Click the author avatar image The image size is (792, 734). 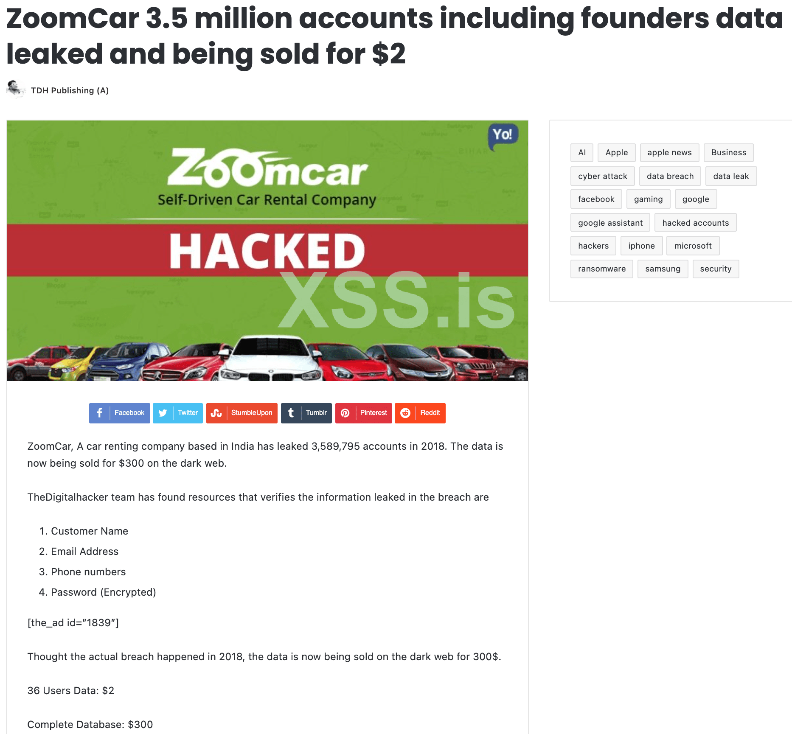[16, 89]
